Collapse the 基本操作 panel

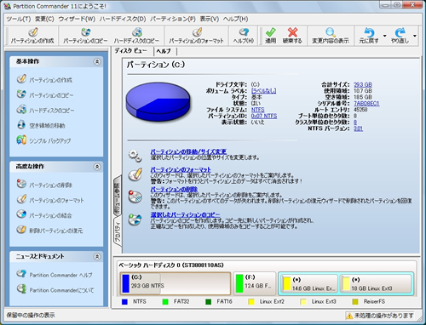(x=97, y=61)
